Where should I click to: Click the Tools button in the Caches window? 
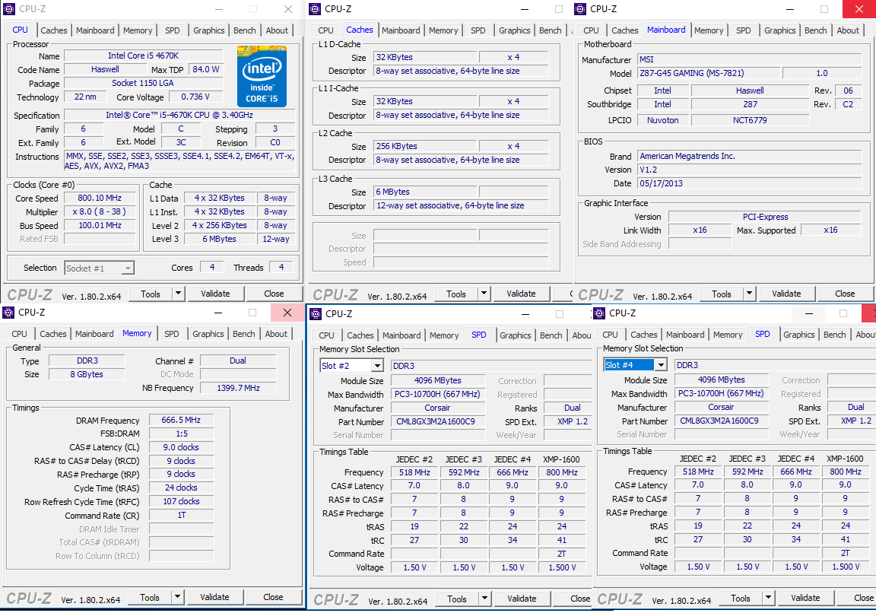[x=456, y=294]
